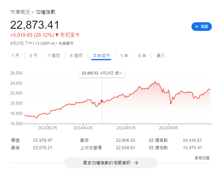
Task: Click the arrow icon in 更多加權指數的相關資訊
Action: coord(136,163)
